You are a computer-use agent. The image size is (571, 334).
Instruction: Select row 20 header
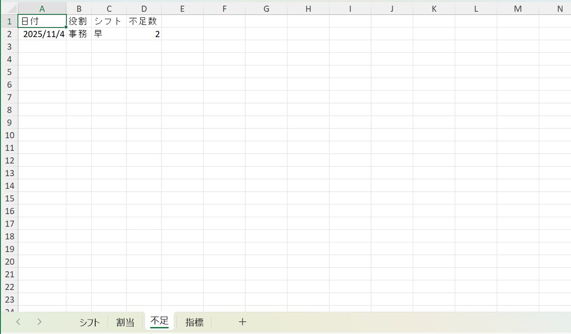coord(9,262)
